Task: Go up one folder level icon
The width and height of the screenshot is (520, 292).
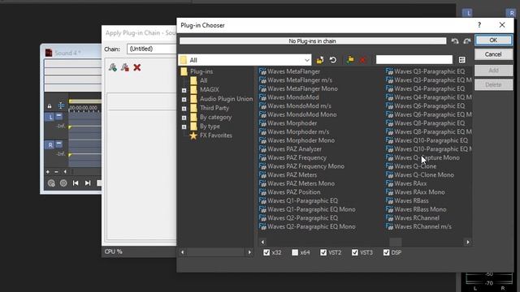Action: pos(320,60)
